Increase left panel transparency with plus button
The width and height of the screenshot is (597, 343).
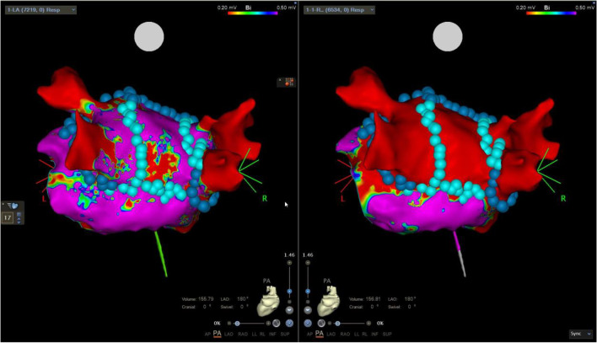pyautogui.click(x=268, y=324)
